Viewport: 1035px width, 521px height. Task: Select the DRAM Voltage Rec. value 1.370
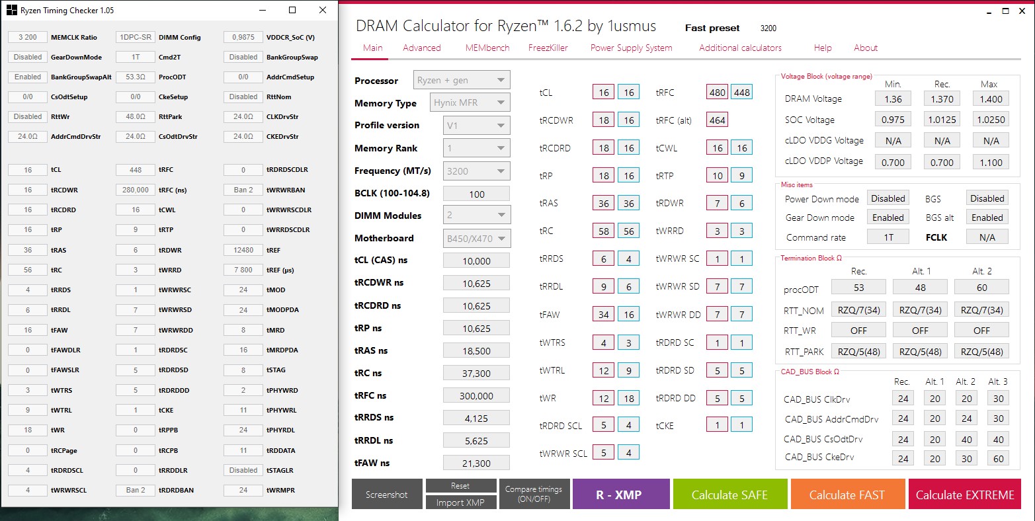point(942,99)
